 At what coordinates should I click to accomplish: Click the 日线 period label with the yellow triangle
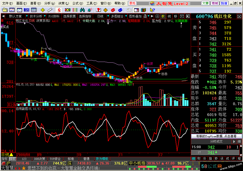click(7, 155)
